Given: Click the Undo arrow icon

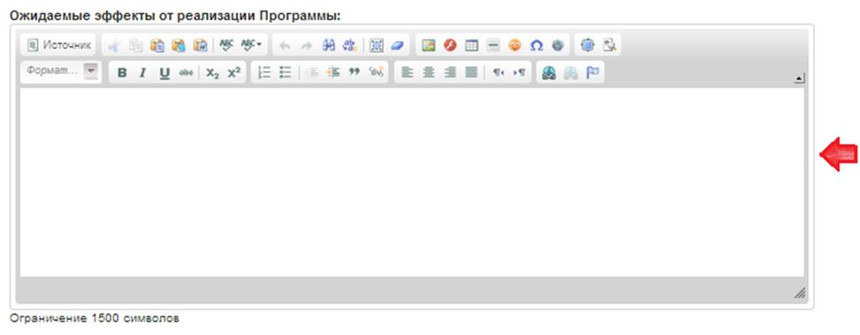Looking at the screenshot, I should point(285,46).
